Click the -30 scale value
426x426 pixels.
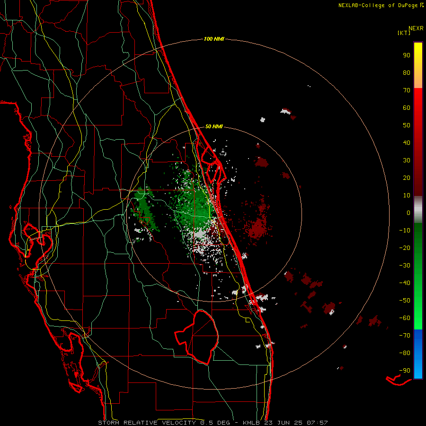405,266
